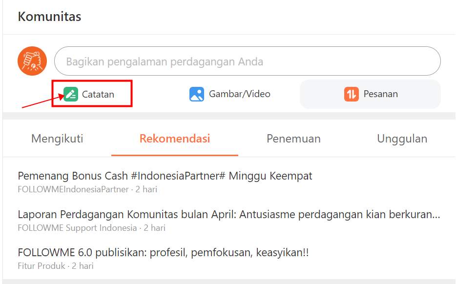The height and width of the screenshot is (284, 456).
Task: Switch to the Mengikuti tab
Action: coord(57,139)
